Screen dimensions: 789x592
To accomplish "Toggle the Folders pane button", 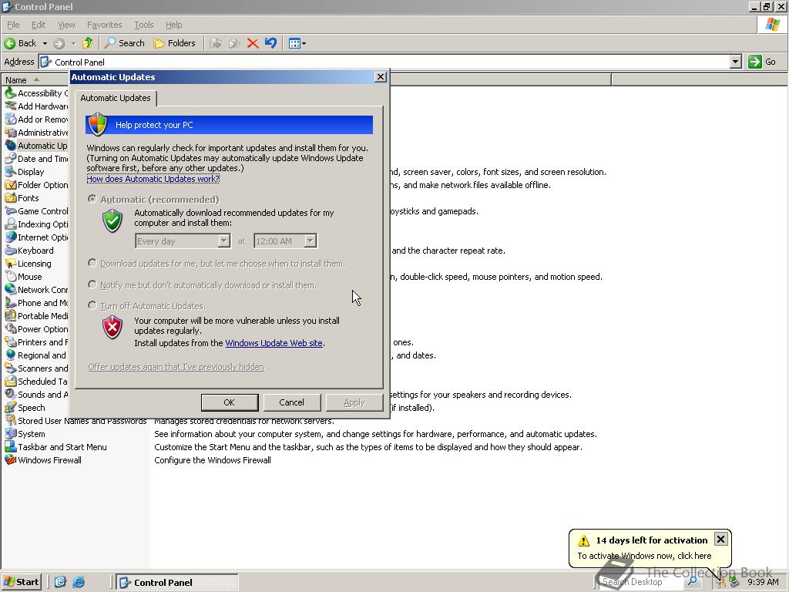I will pos(174,43).
